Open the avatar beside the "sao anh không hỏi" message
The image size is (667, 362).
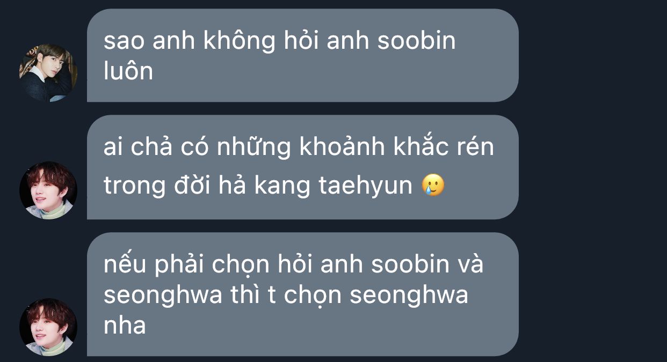coord(48,73)
